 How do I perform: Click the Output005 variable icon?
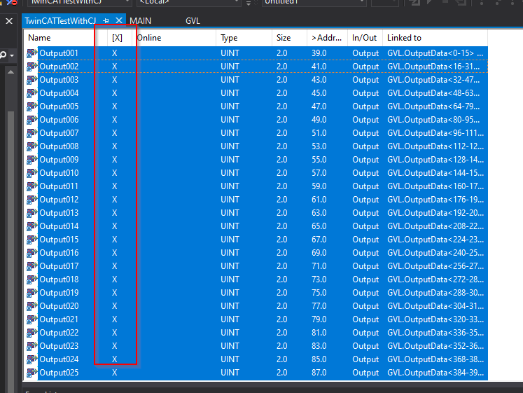pyautogui.click(x=32, y=106)
